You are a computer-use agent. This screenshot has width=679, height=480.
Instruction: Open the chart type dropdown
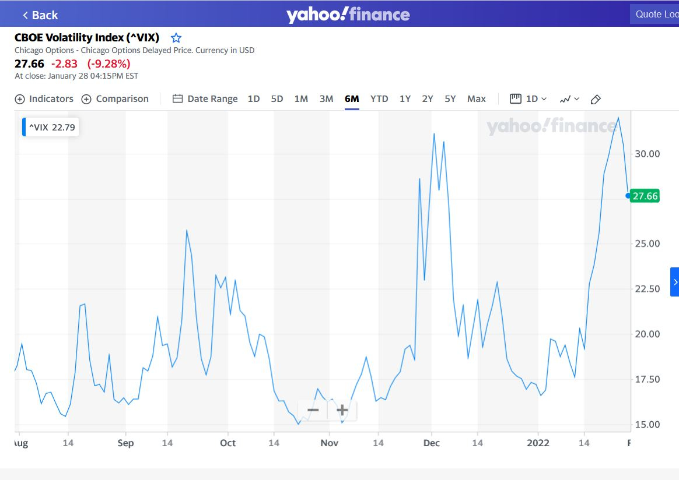pos(569,100)
